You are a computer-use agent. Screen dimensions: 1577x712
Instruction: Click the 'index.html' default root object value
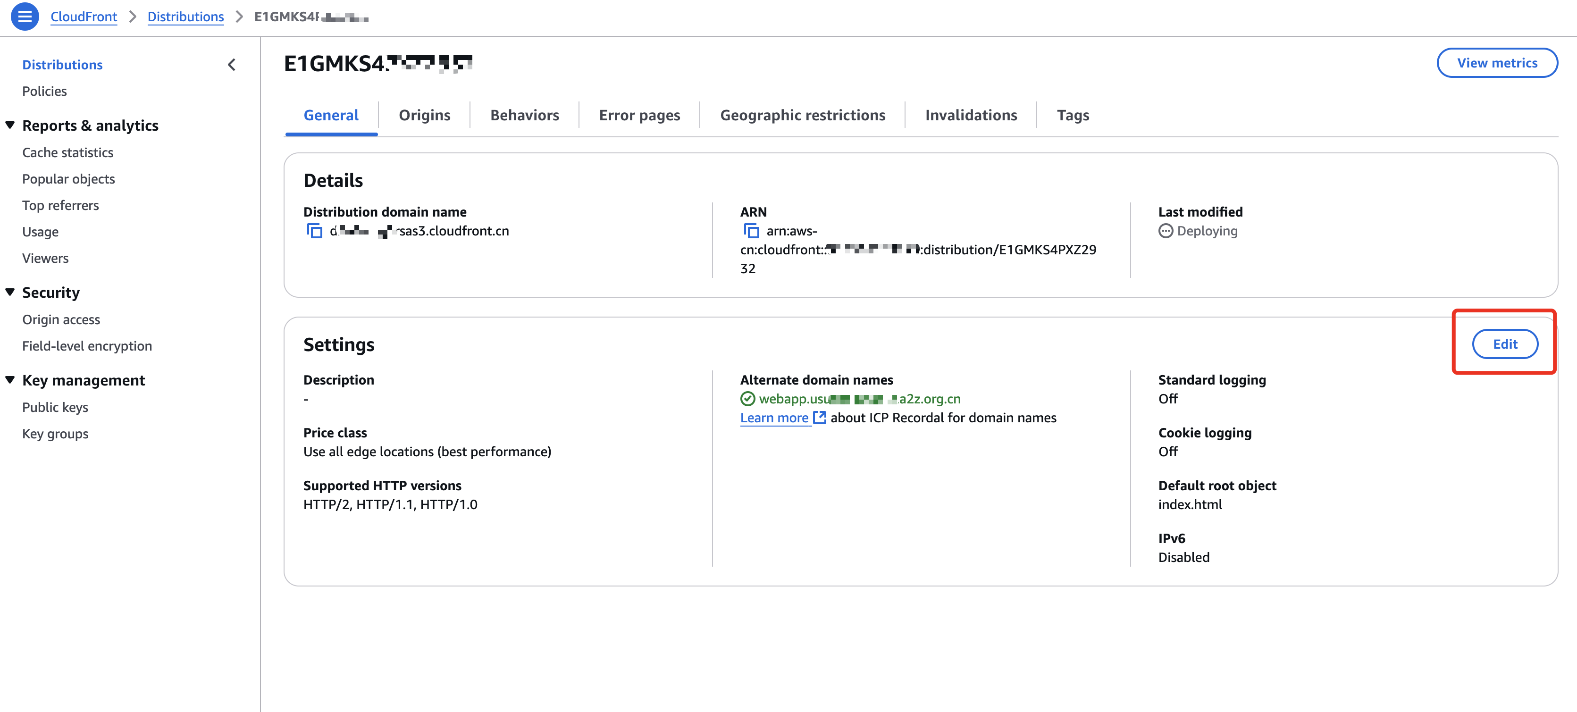pos(1190,504)
